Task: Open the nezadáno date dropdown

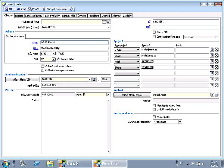Action: (217, 37)
